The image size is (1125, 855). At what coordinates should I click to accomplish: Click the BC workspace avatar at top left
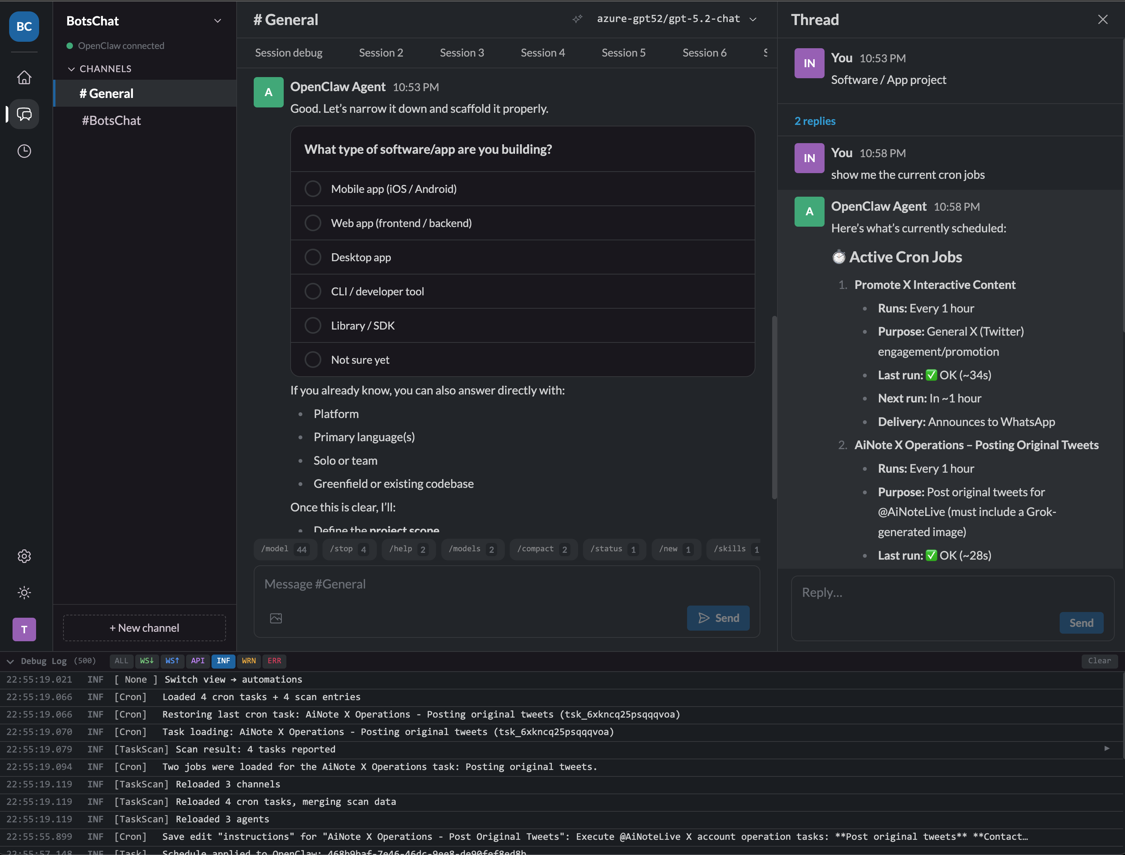[24, 27]
